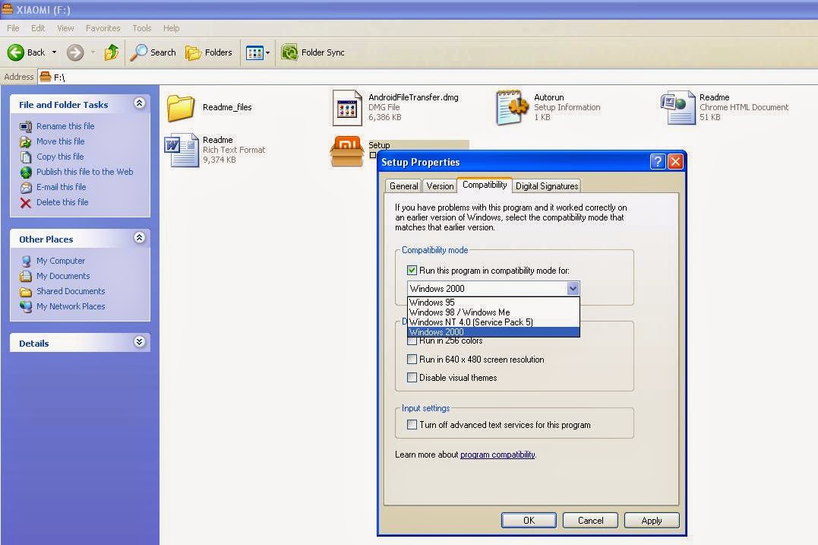Switch to the Digital Signatures tab
The image size is (818, 545).
coord(547,185)
